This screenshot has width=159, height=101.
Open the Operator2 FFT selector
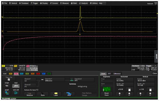pyautogui.click(x=82, y=80)
